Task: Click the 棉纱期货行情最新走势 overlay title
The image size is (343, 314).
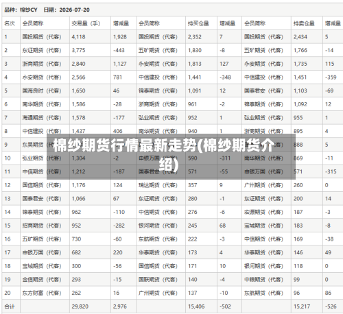Action: point(164,155)
